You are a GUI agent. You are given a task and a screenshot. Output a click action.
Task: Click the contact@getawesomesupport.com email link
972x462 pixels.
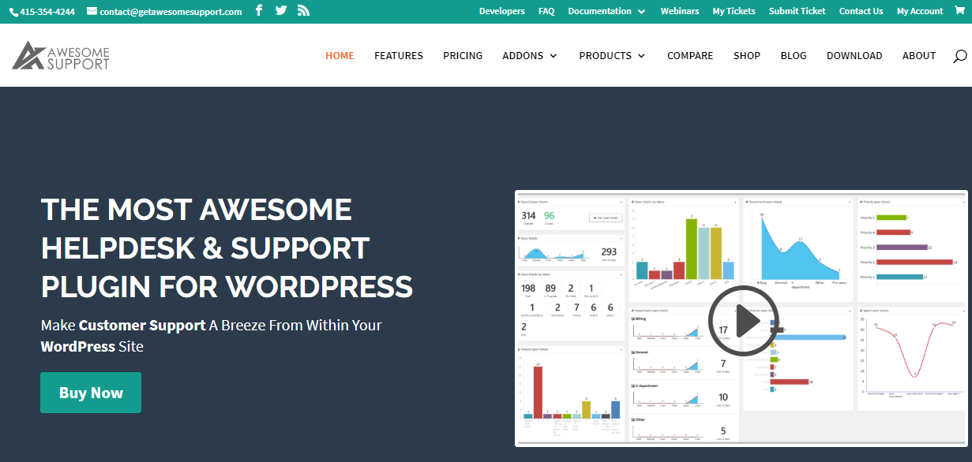[x=164, y=12]
